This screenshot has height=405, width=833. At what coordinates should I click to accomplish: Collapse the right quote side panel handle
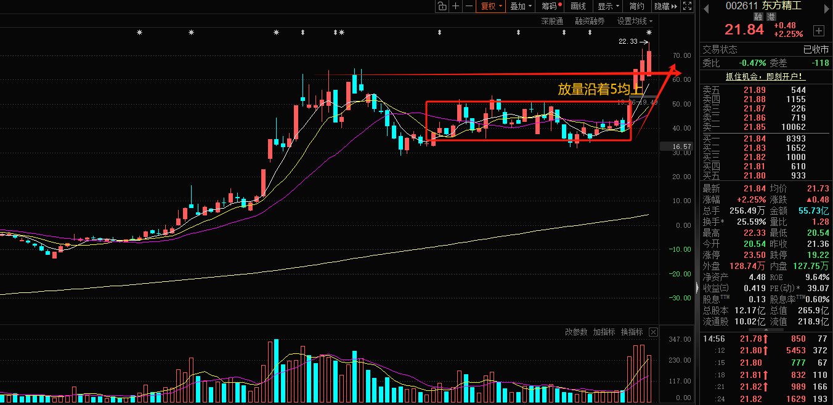(697, 287)
